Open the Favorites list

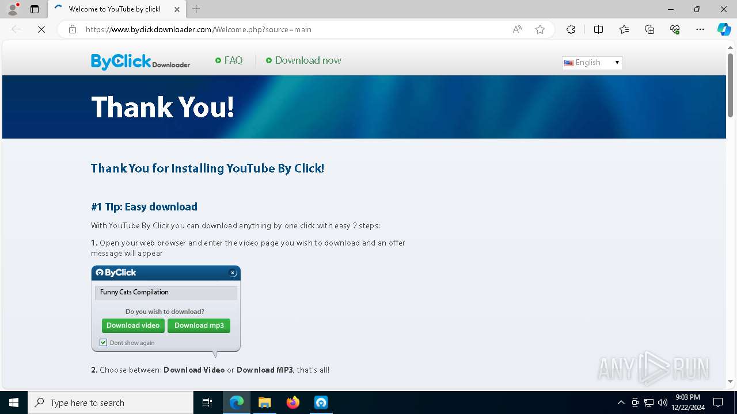pos(624,29)
